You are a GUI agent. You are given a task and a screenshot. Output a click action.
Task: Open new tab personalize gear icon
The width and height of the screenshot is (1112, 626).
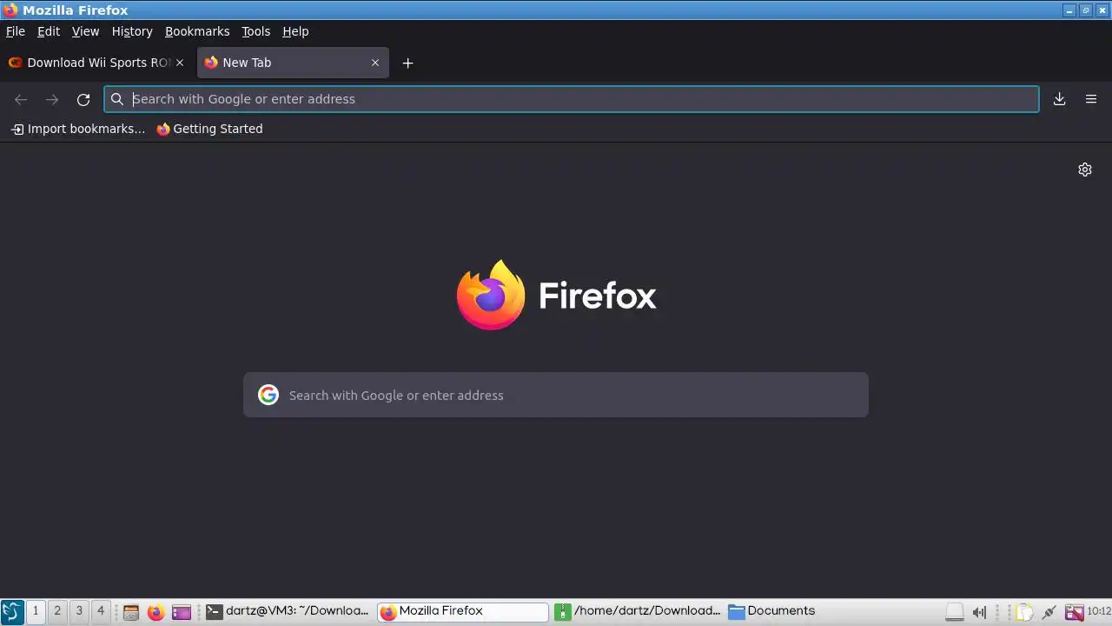(x=1085, y=170)
